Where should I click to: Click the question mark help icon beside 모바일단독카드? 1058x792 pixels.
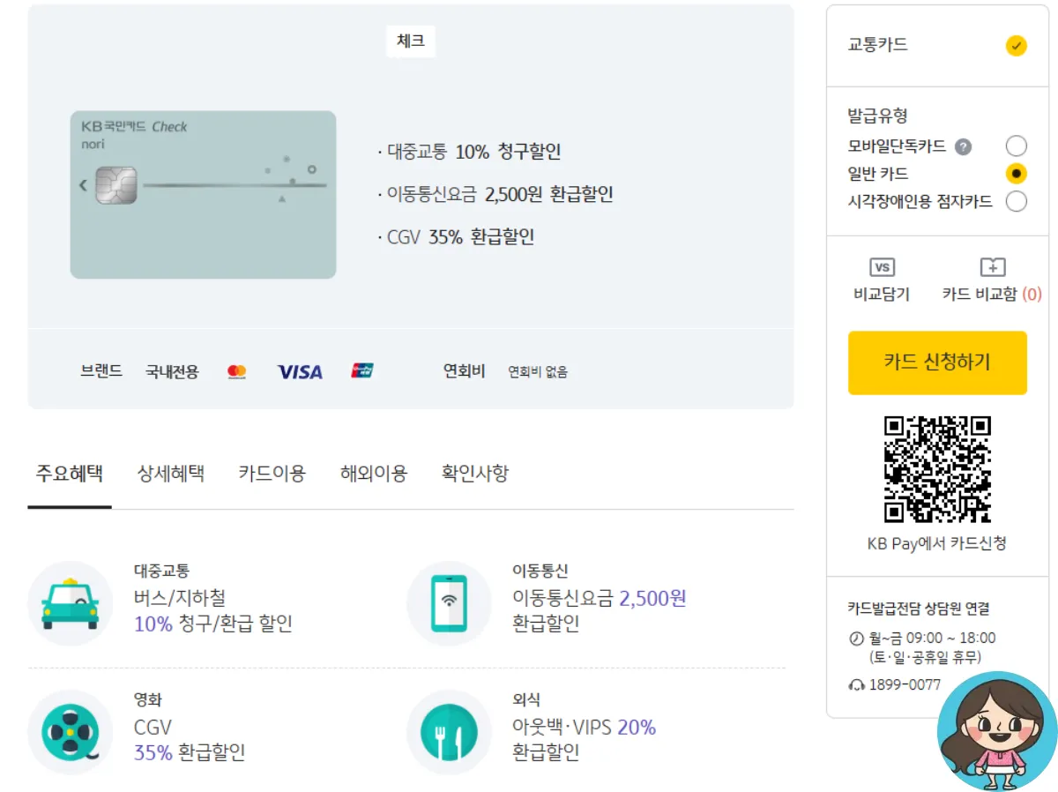click(963, 146)
